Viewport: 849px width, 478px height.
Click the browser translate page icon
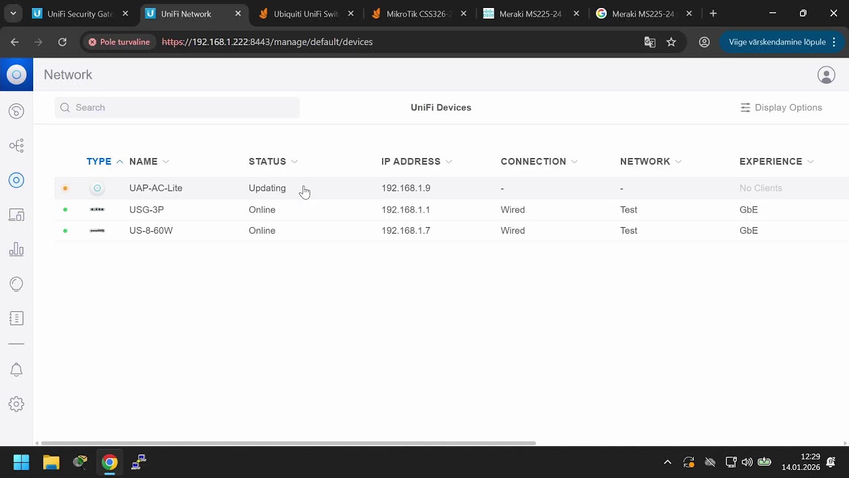point(650,42)
